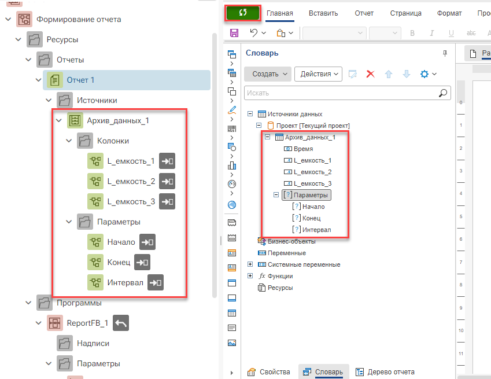Toggle bold formatting

pos(412,33)
